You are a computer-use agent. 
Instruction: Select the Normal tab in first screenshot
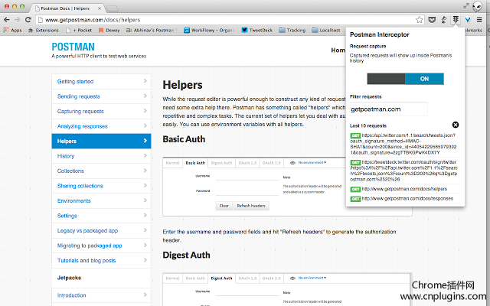172,163
